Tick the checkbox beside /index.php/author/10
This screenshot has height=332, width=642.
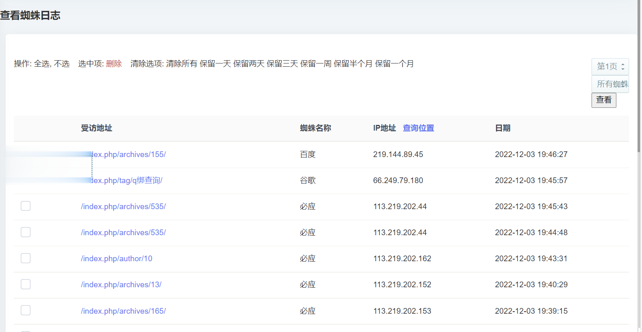26,258
